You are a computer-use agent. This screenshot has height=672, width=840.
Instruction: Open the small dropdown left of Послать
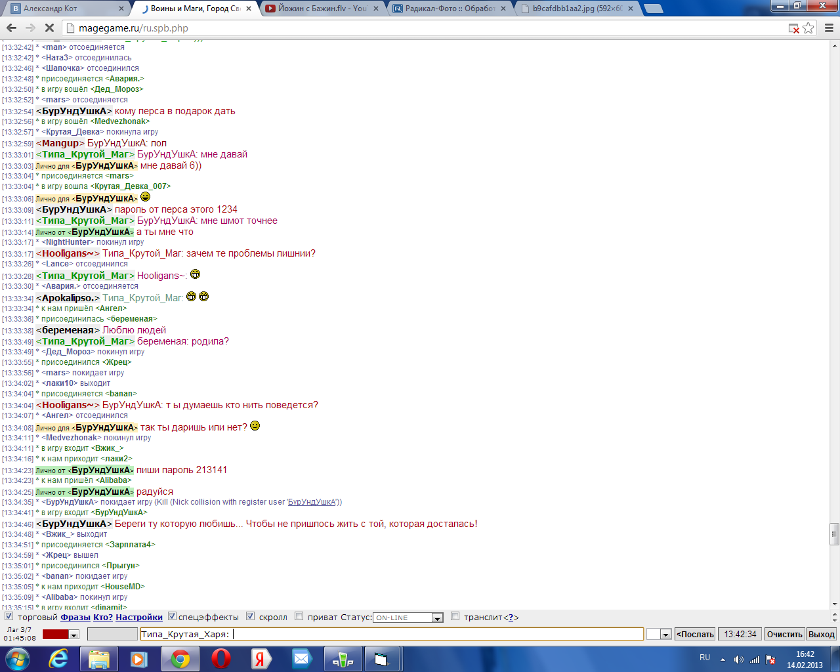pos(665,635)
